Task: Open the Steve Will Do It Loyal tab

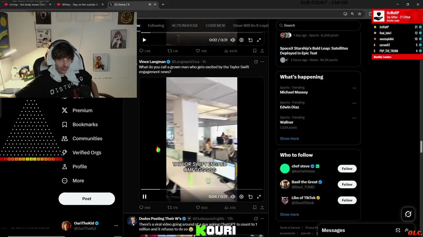Action: pyautogui.click(x=250, y=25)
